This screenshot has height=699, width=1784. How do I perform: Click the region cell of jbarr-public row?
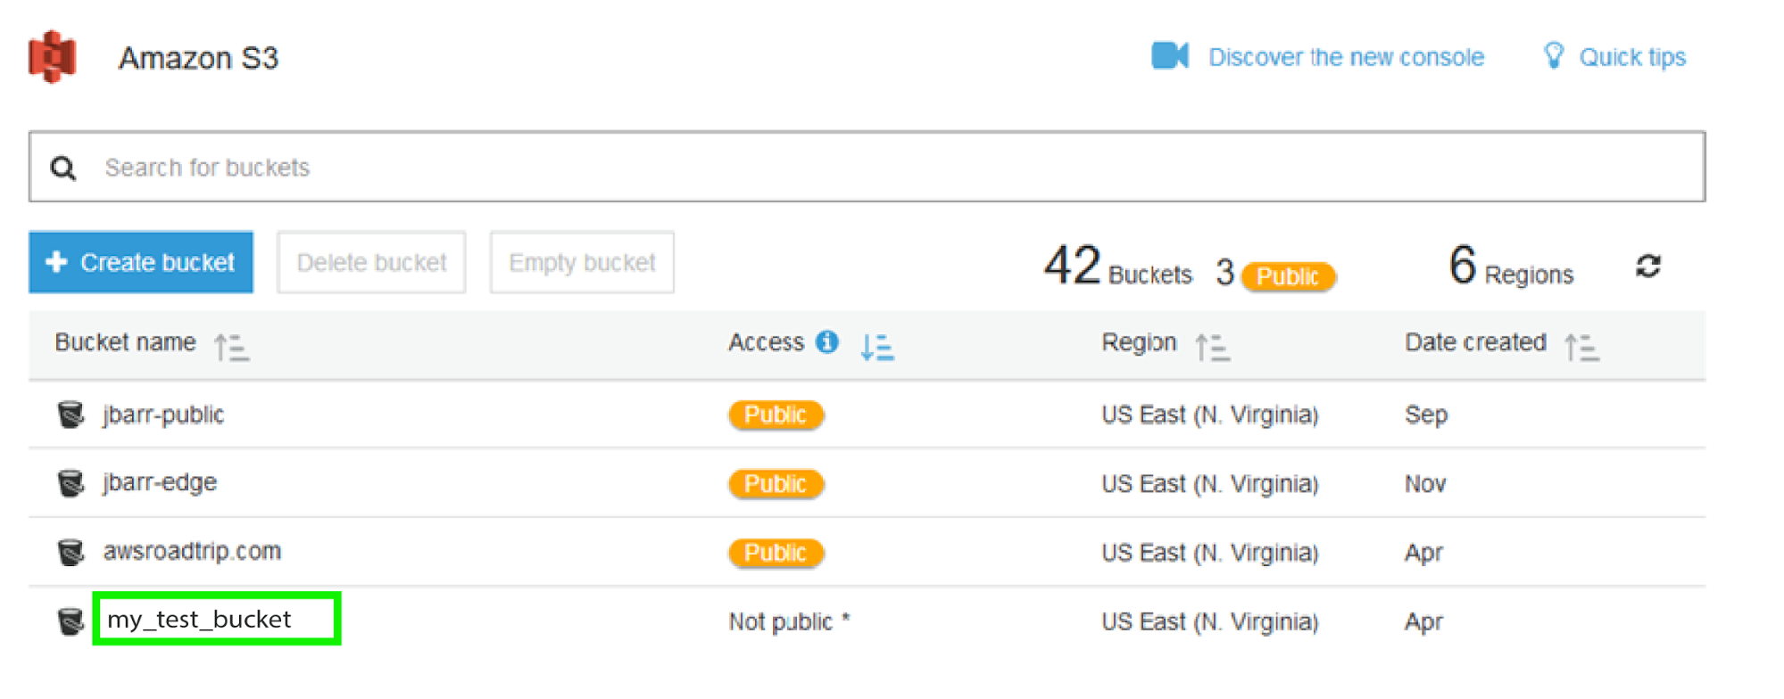(x=1209, y=415)
